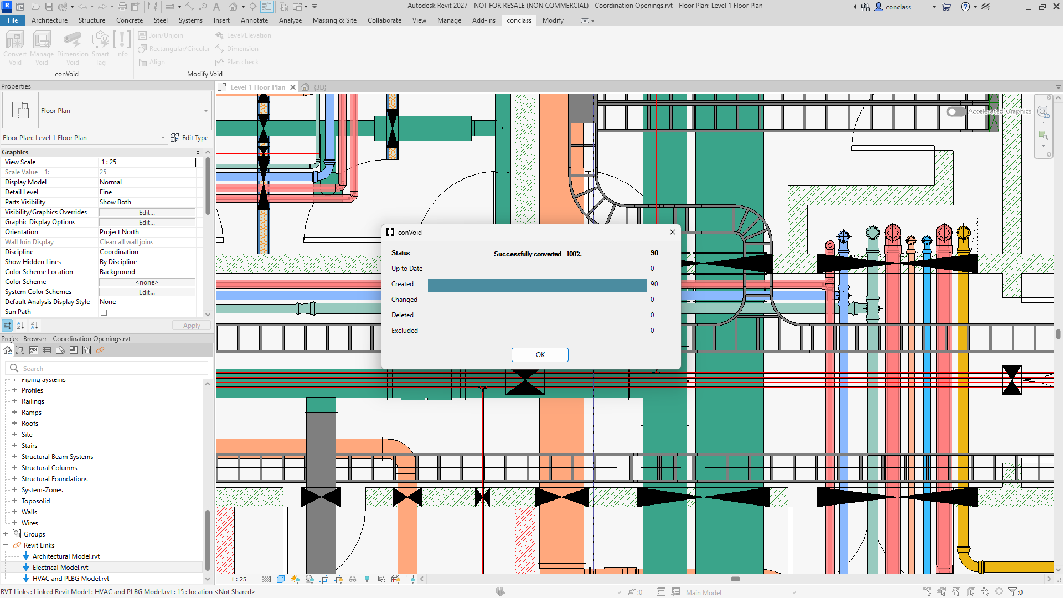Click the Save icon in quick access toolbar
This screenshot has width=1063, height=598.
pyautogui.click(x=49, y=7)
